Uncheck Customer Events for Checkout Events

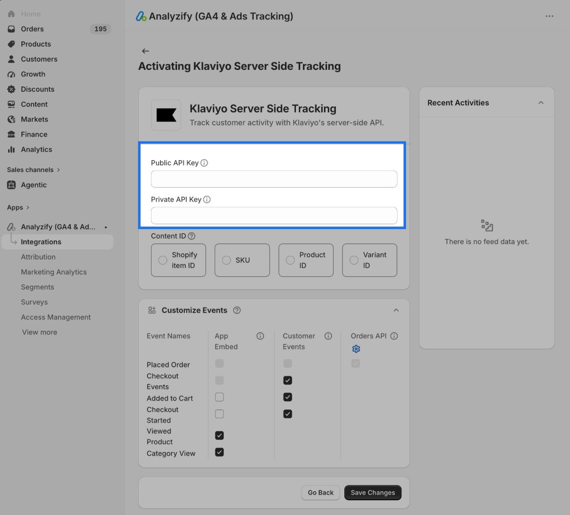pyautogui.click(x=288, y=381)
